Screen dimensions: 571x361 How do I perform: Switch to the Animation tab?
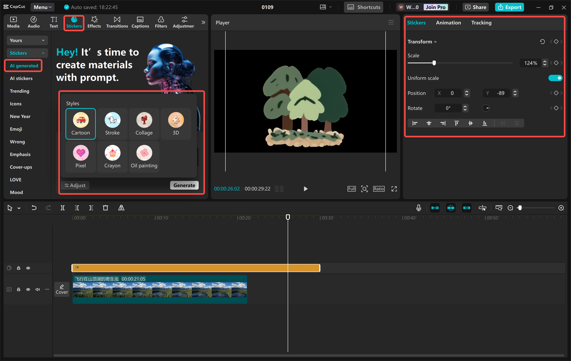click(x=448, y=22)
